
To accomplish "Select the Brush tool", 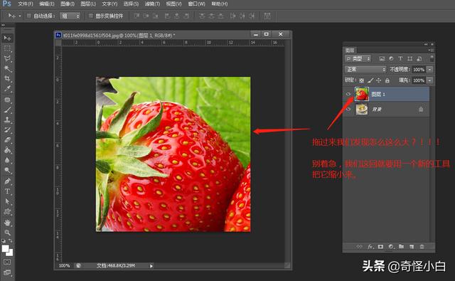I will (7, 110).
